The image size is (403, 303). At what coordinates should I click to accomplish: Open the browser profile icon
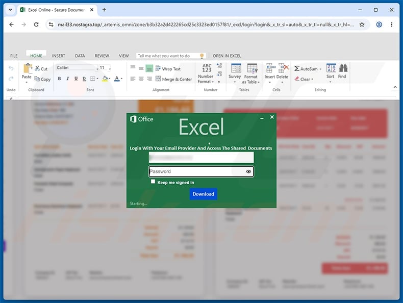click(379, 24)
